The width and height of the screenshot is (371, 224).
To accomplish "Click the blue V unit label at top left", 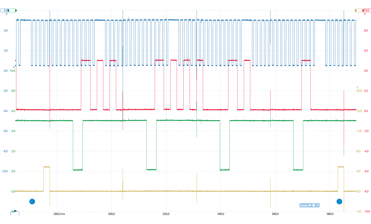I will (x=6, y=14).
